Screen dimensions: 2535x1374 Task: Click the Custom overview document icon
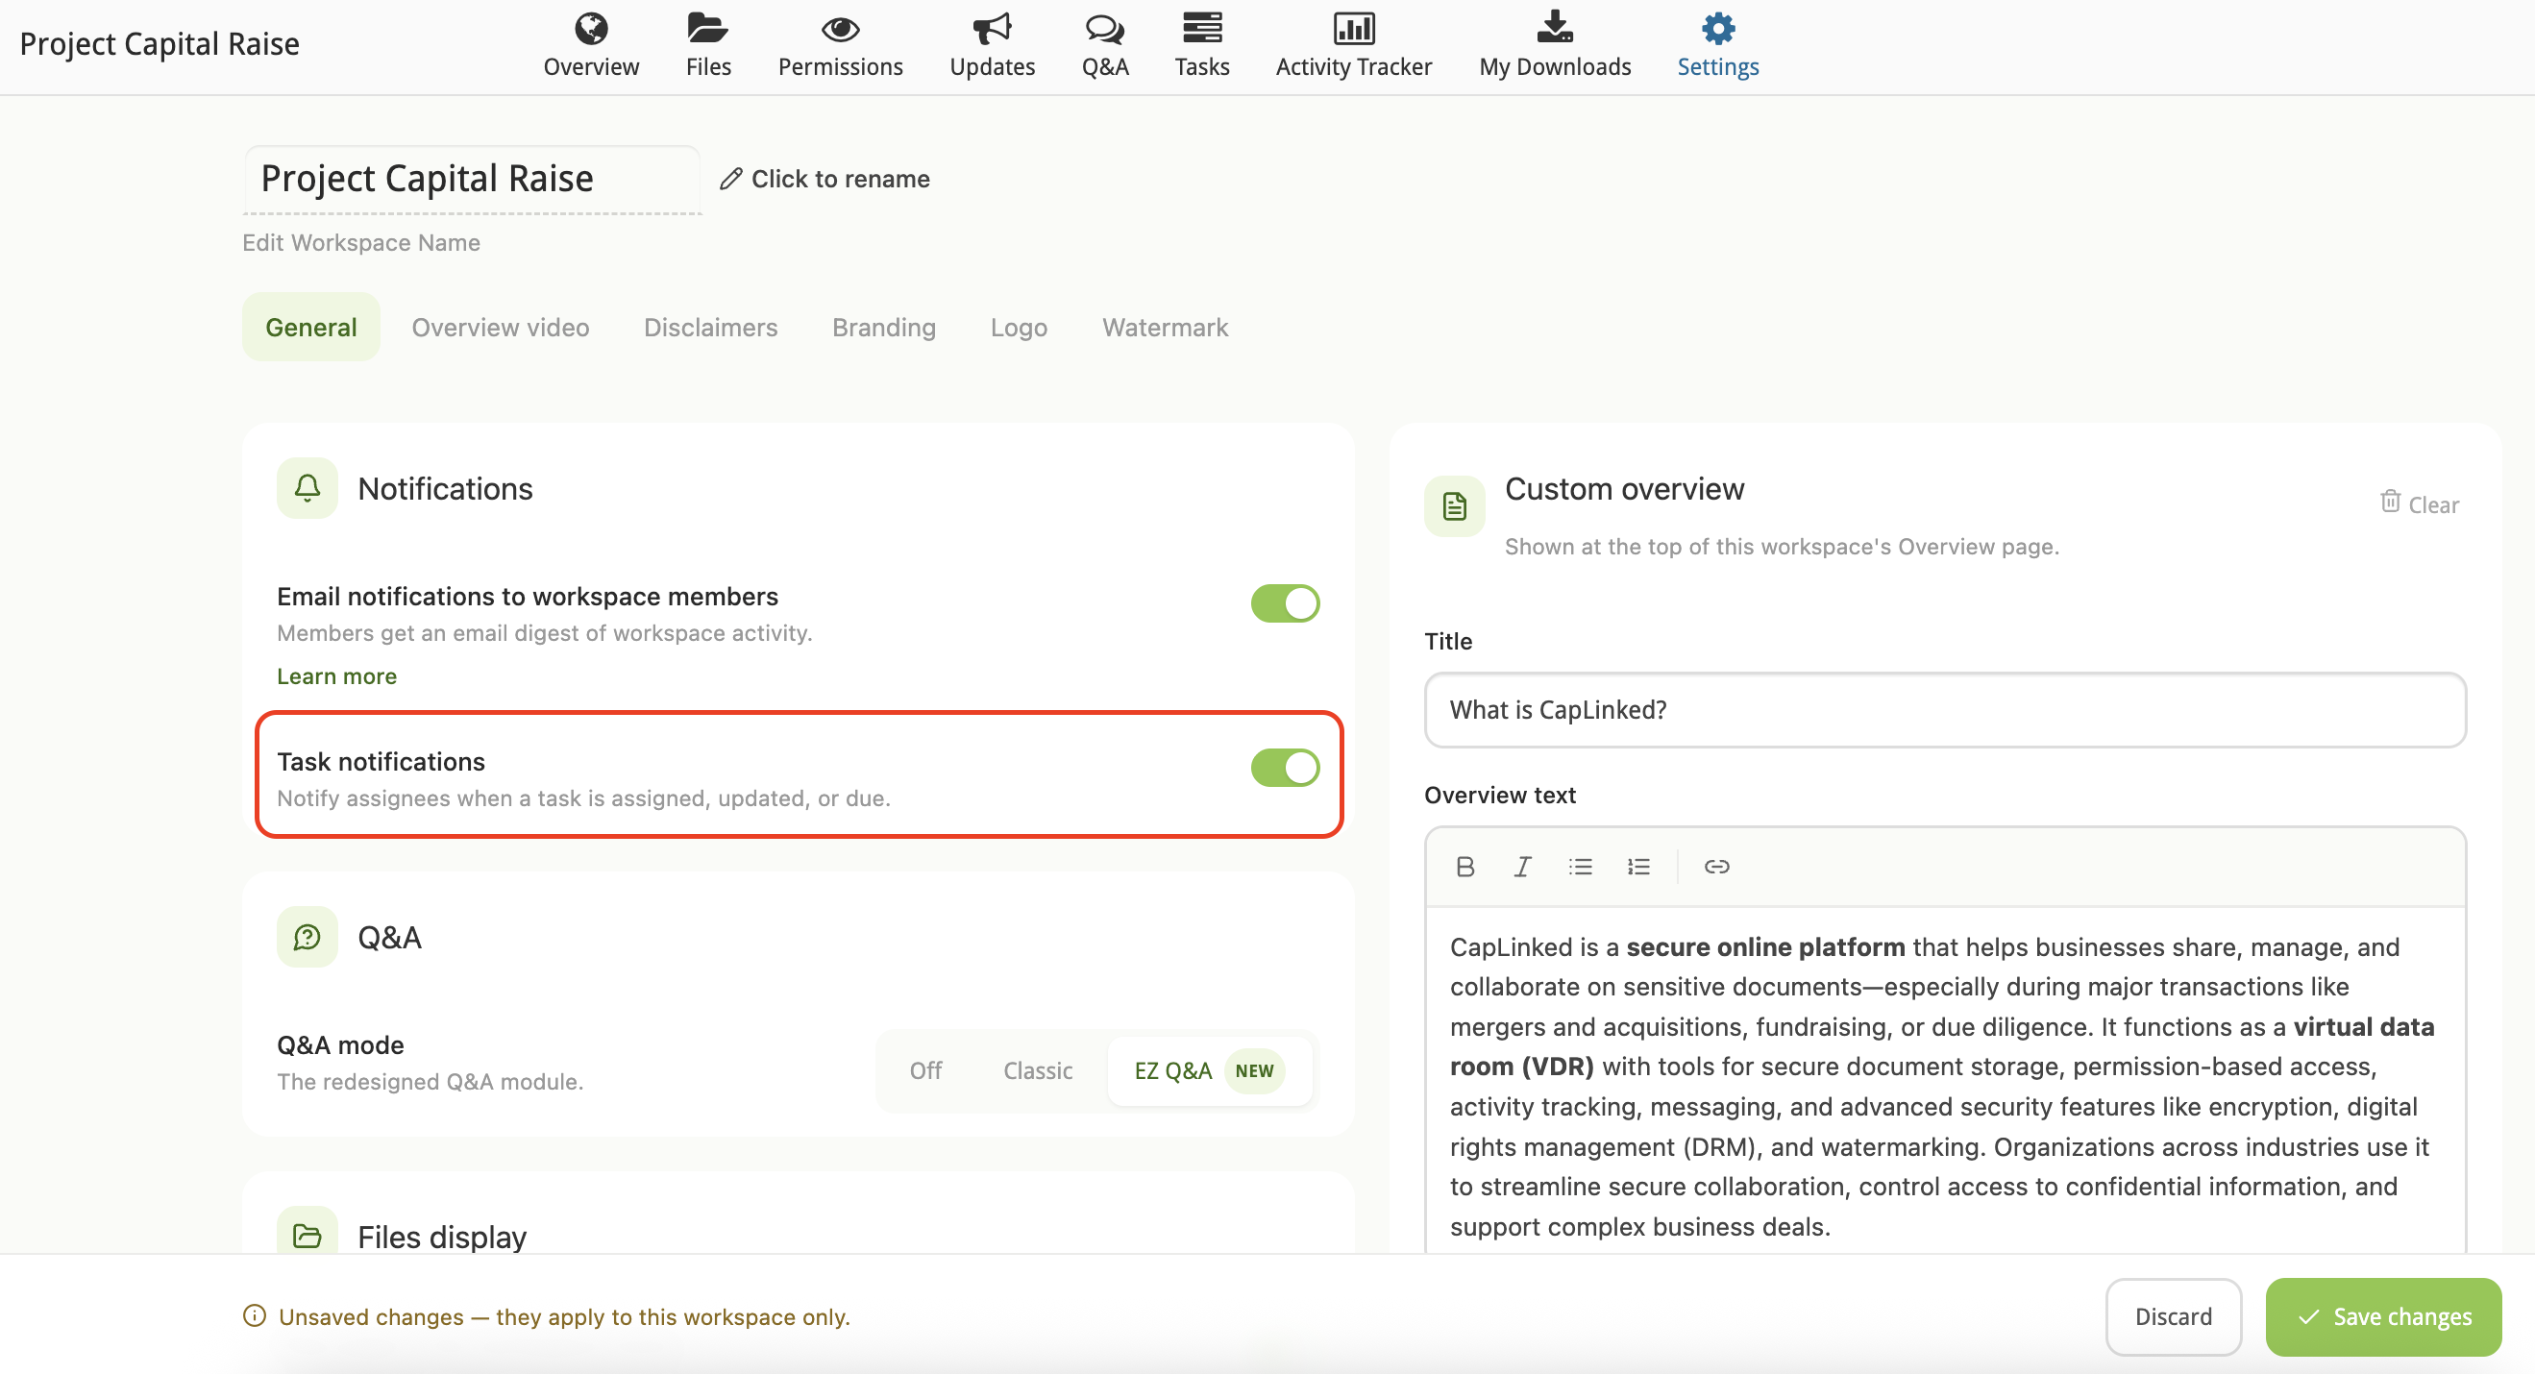[1455, 506]
